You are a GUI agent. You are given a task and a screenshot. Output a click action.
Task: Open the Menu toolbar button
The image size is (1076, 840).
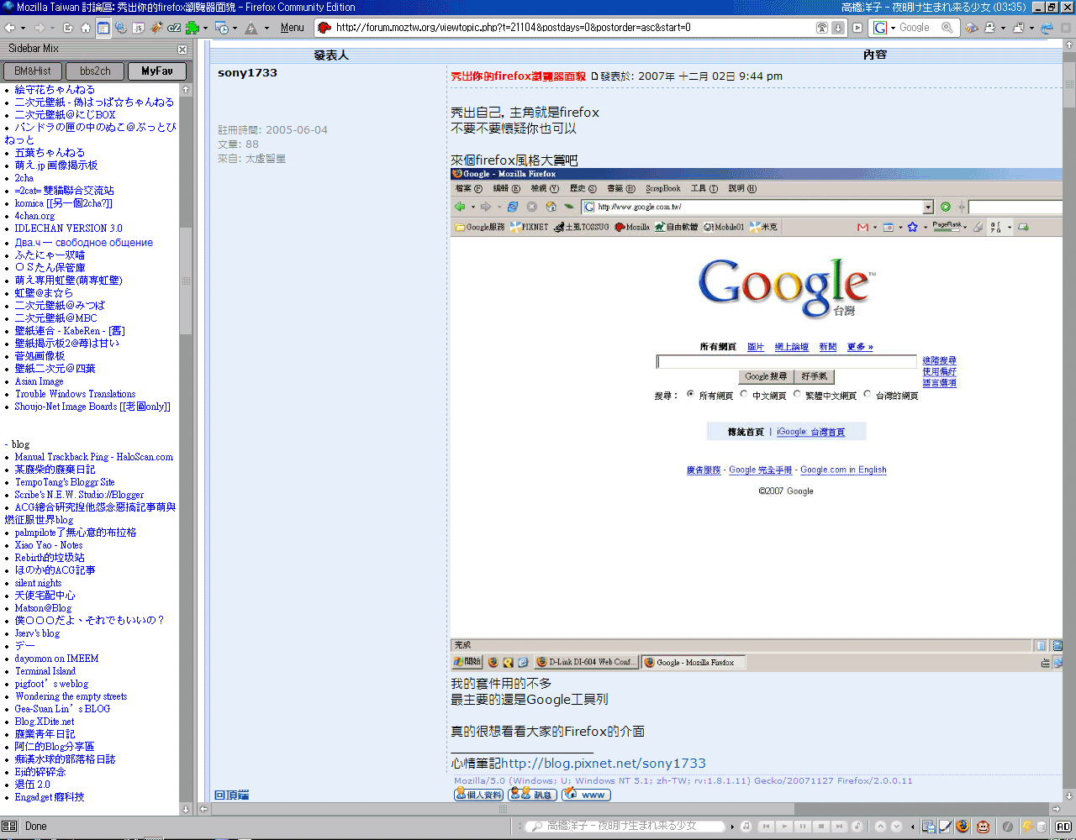click(x=293, y=28)
